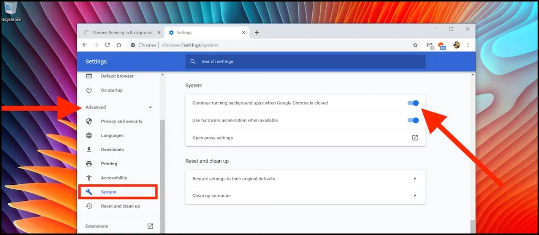Click Open proxy settings row text
The height and width of the screenshot is (235, 539).
213,138
